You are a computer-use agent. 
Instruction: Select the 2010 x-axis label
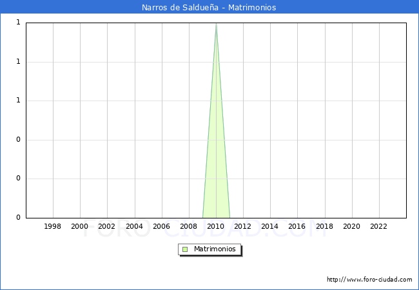tap(216, 226)
